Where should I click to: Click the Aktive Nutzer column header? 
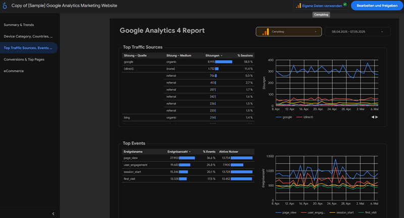tap(229, 151)
